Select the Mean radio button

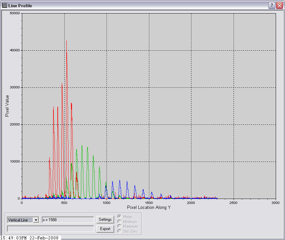point(119,217)
